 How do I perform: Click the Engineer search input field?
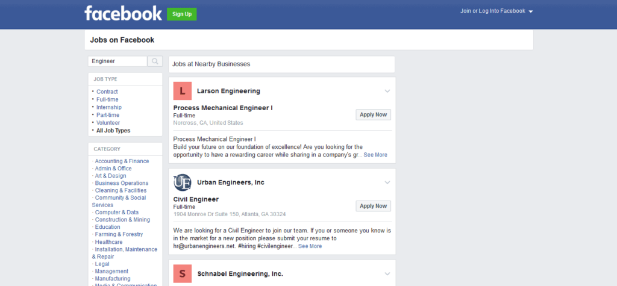pos(117,61)
